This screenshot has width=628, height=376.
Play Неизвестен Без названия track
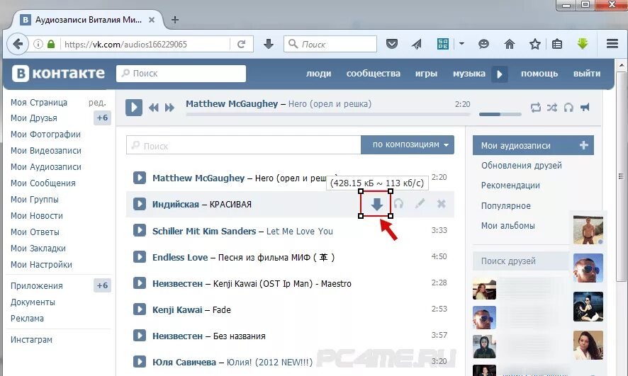(140, 335)
